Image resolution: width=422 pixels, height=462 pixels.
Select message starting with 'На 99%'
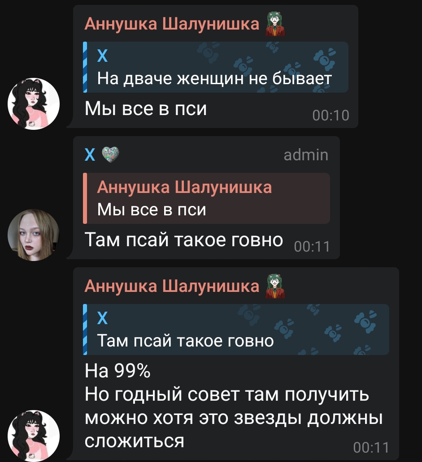(x=234, y=406)
